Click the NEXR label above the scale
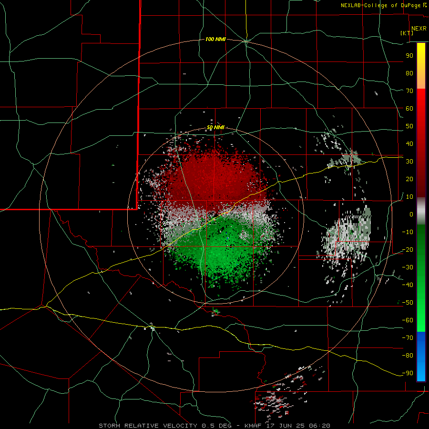This screenshot has width=429, height=429. 419,29
